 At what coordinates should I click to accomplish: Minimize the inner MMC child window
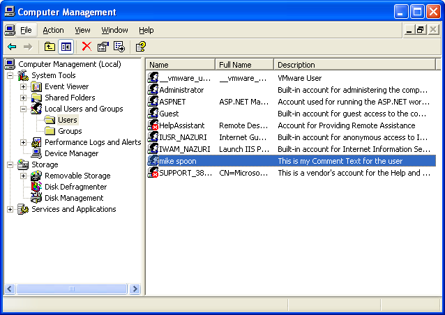point(409,30)
